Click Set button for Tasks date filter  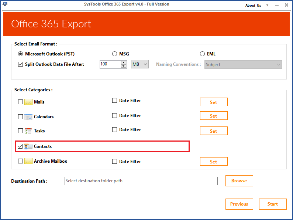click(x=214, y=131)
